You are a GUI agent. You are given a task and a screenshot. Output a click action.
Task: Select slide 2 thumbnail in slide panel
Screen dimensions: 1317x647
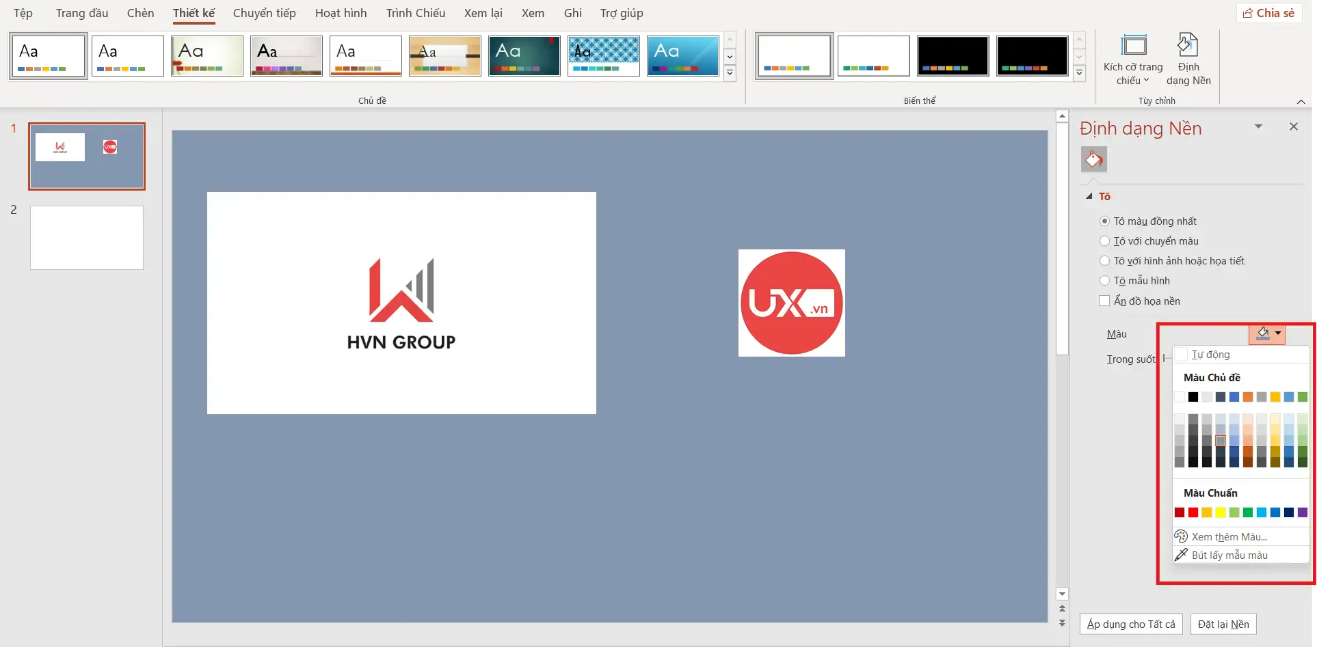[86, 237]
